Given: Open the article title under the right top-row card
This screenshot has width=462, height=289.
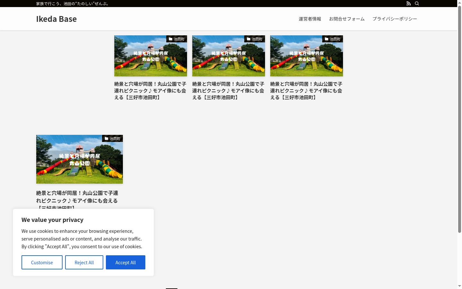Looking at the screenshot, I should click(306, 91).
